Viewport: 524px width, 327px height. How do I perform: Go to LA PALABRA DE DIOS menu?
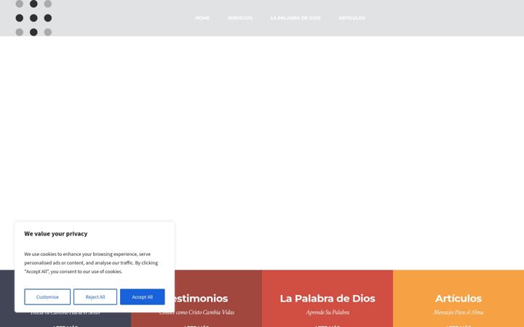[295, 18]
